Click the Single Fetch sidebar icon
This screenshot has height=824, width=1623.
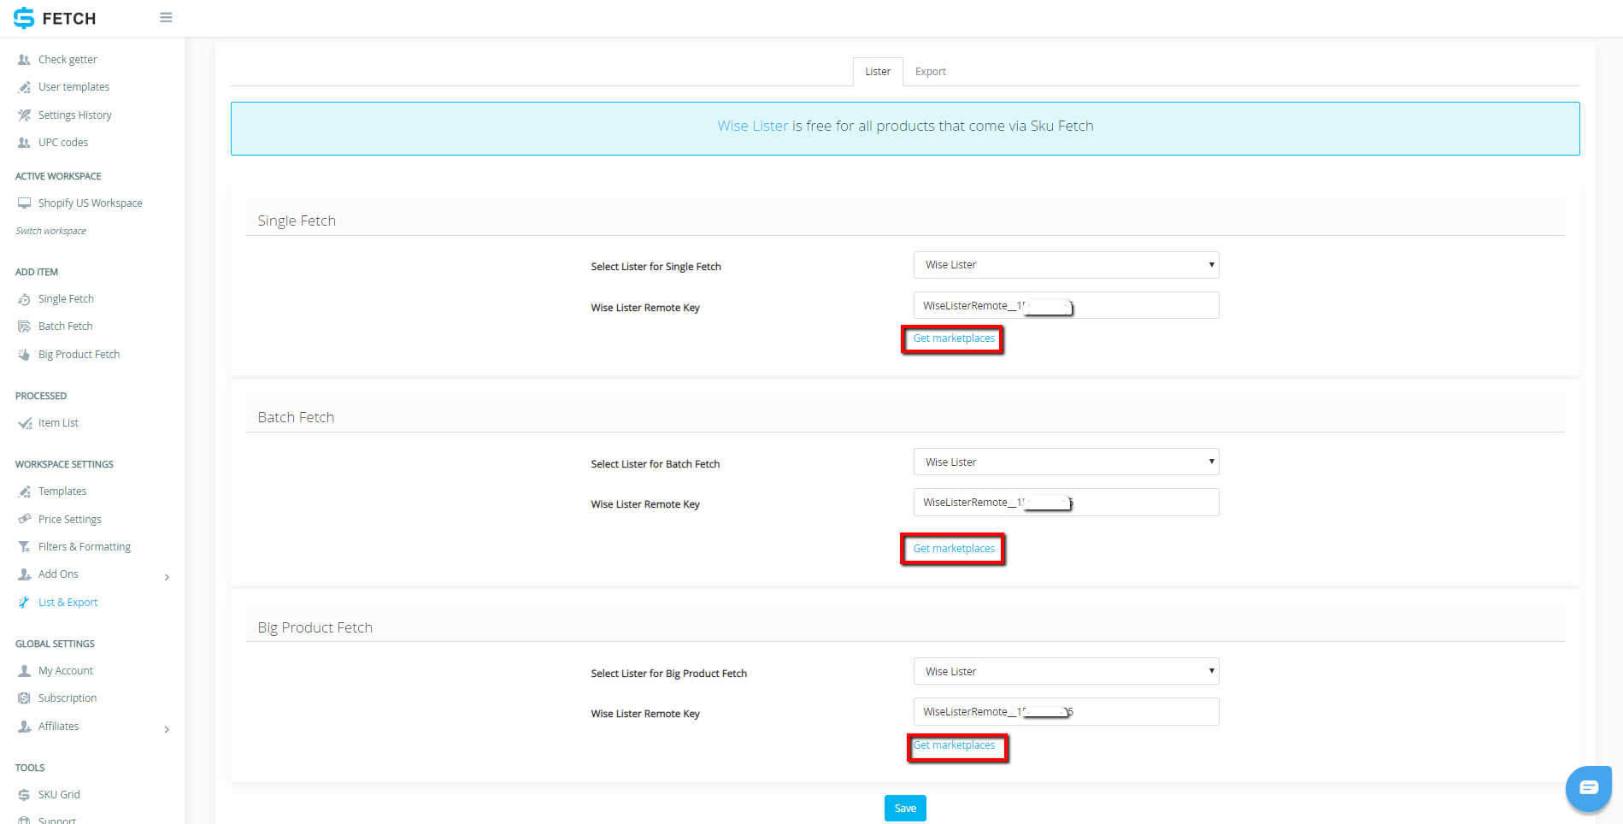24,299
